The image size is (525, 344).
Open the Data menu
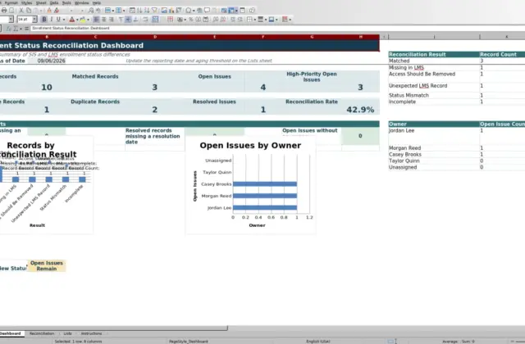(54, 2)
